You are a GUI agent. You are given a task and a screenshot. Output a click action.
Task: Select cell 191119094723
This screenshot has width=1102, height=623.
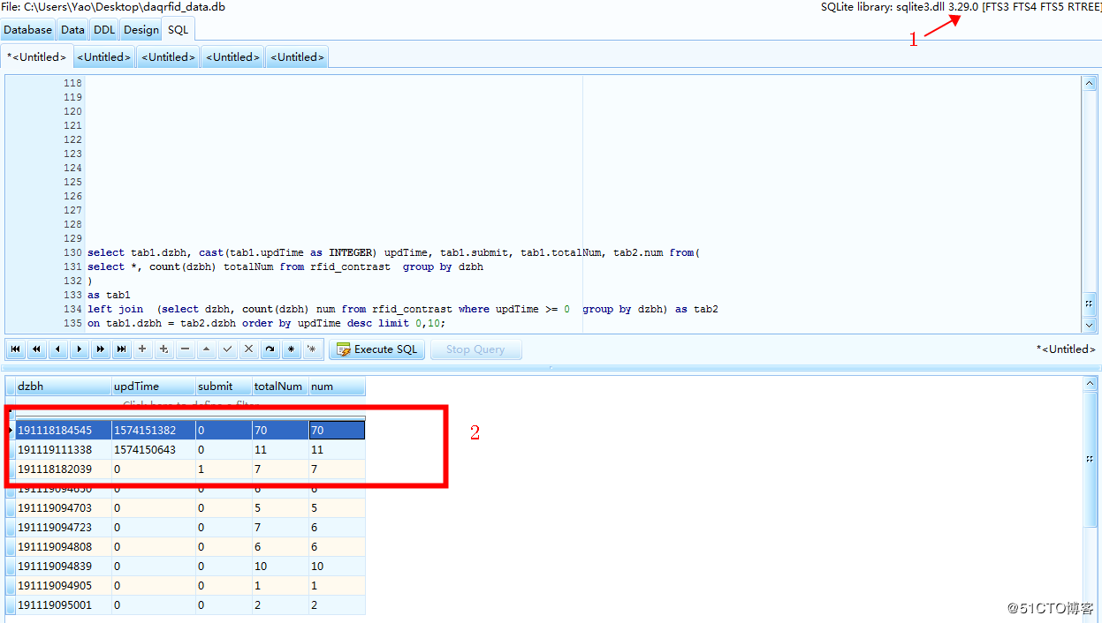(64, 528)
